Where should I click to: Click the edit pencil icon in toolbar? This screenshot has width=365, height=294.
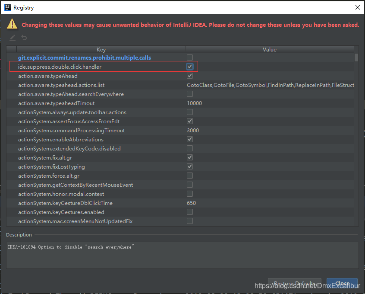click(13, 38)
